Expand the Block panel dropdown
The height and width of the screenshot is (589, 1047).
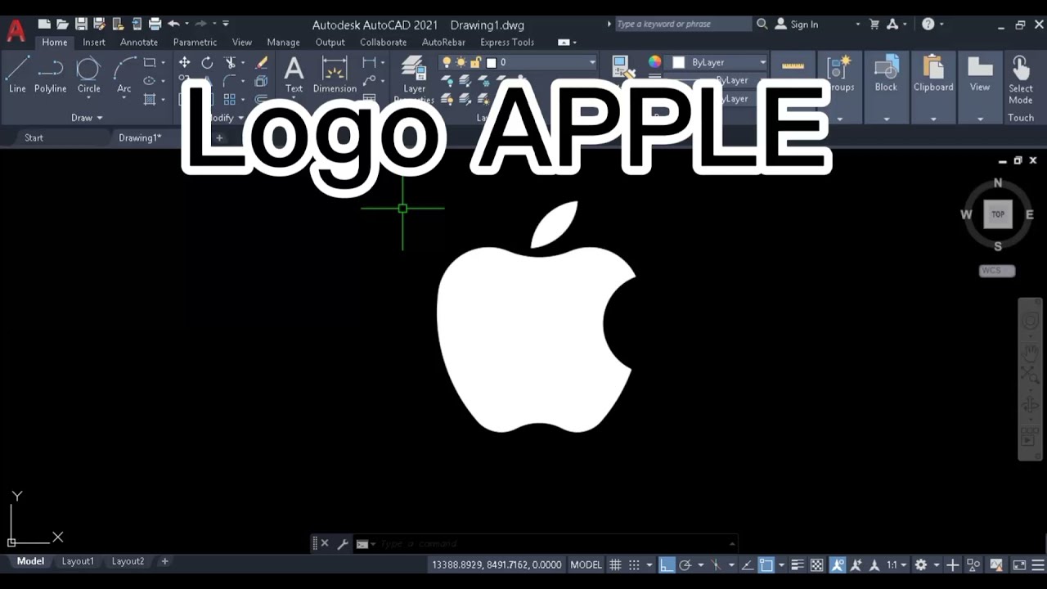[x=887, y=119]
